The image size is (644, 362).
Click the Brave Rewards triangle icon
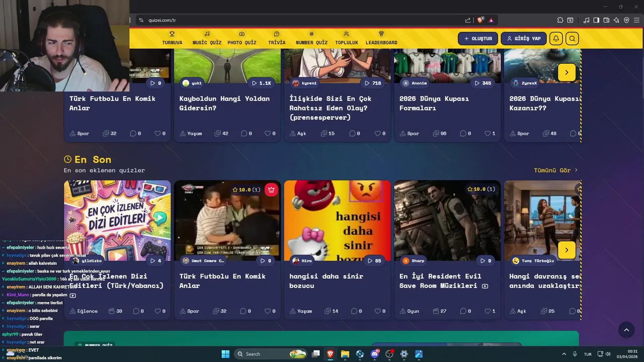491,20
